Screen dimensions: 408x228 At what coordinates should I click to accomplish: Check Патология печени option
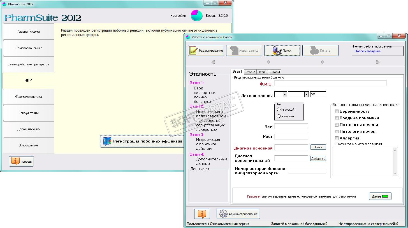[337, 125]
